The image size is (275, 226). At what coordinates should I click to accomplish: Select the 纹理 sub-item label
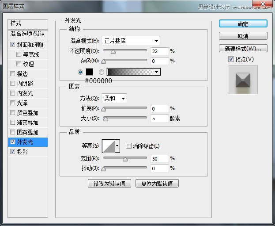tap(28, 64)
